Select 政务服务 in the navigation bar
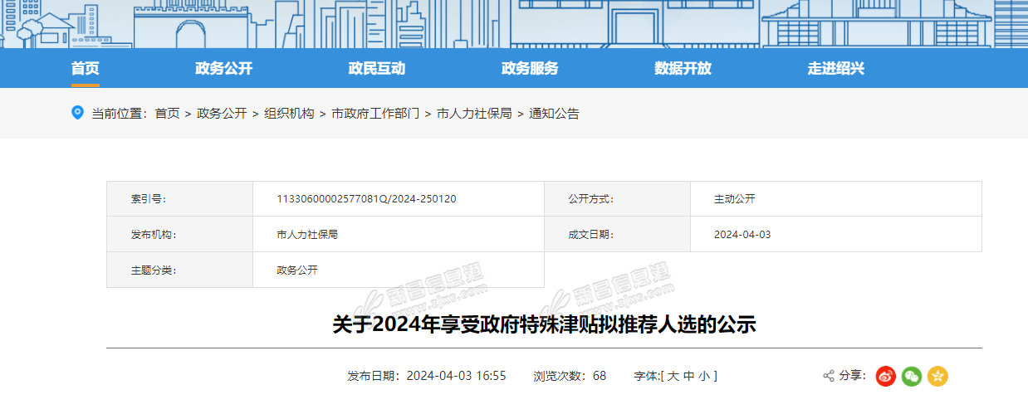Screen dimensions: 1028x414 (530, 68)
